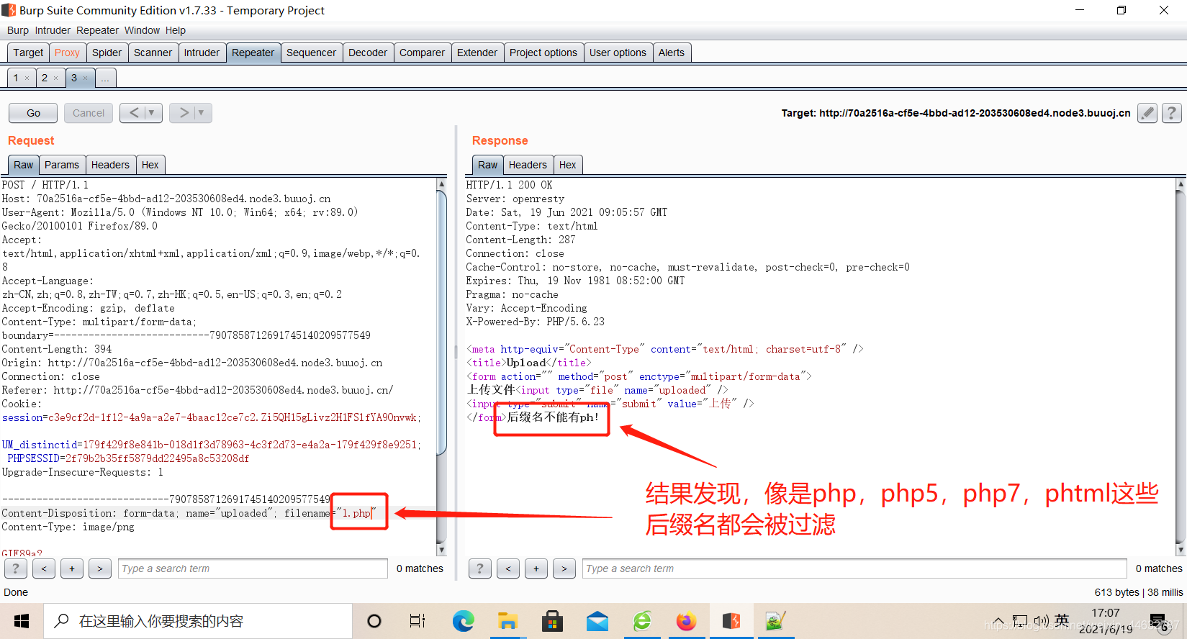Open the Alerts tab

672,53
